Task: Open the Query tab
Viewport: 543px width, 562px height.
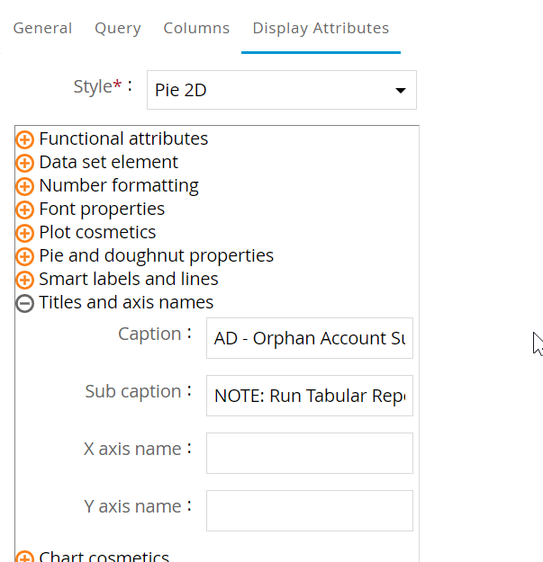Action: 118,28
